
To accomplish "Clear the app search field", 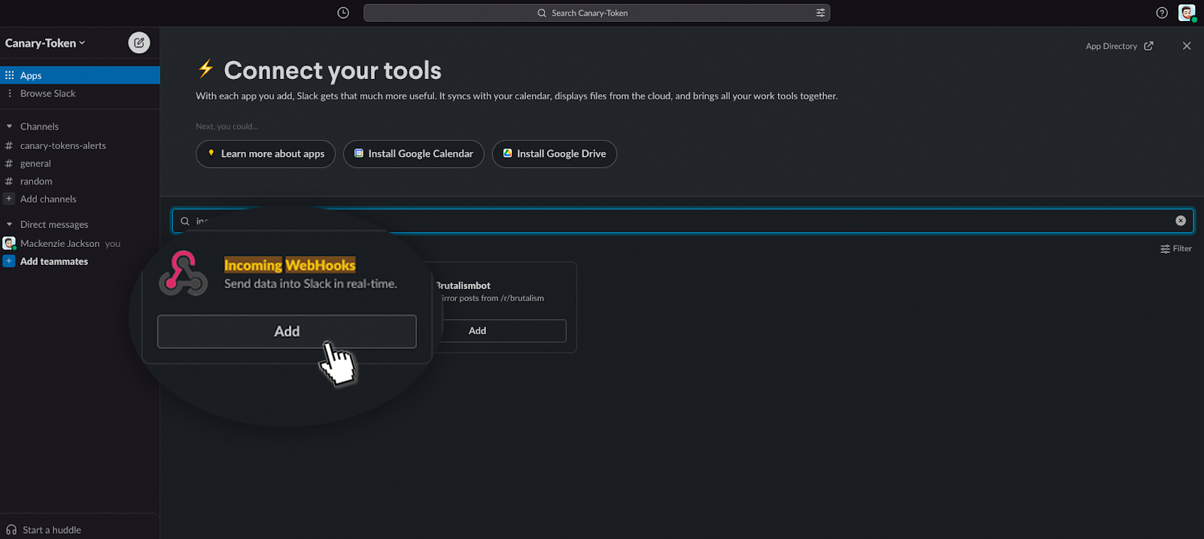I will pos(1181,221).
